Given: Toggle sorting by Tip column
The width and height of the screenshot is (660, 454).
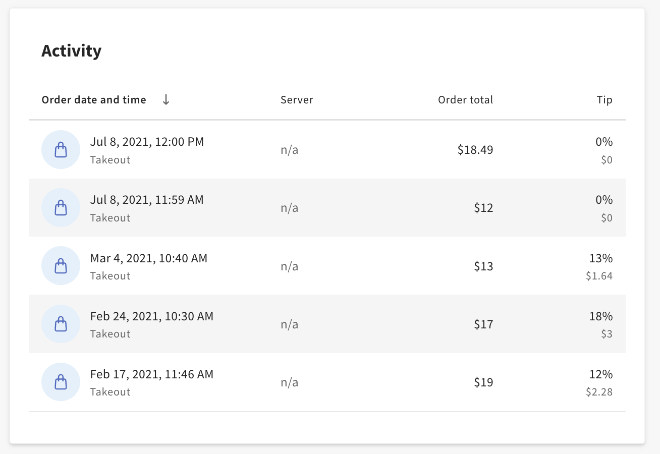Looking at the screenshot, I should coord(604,100).
